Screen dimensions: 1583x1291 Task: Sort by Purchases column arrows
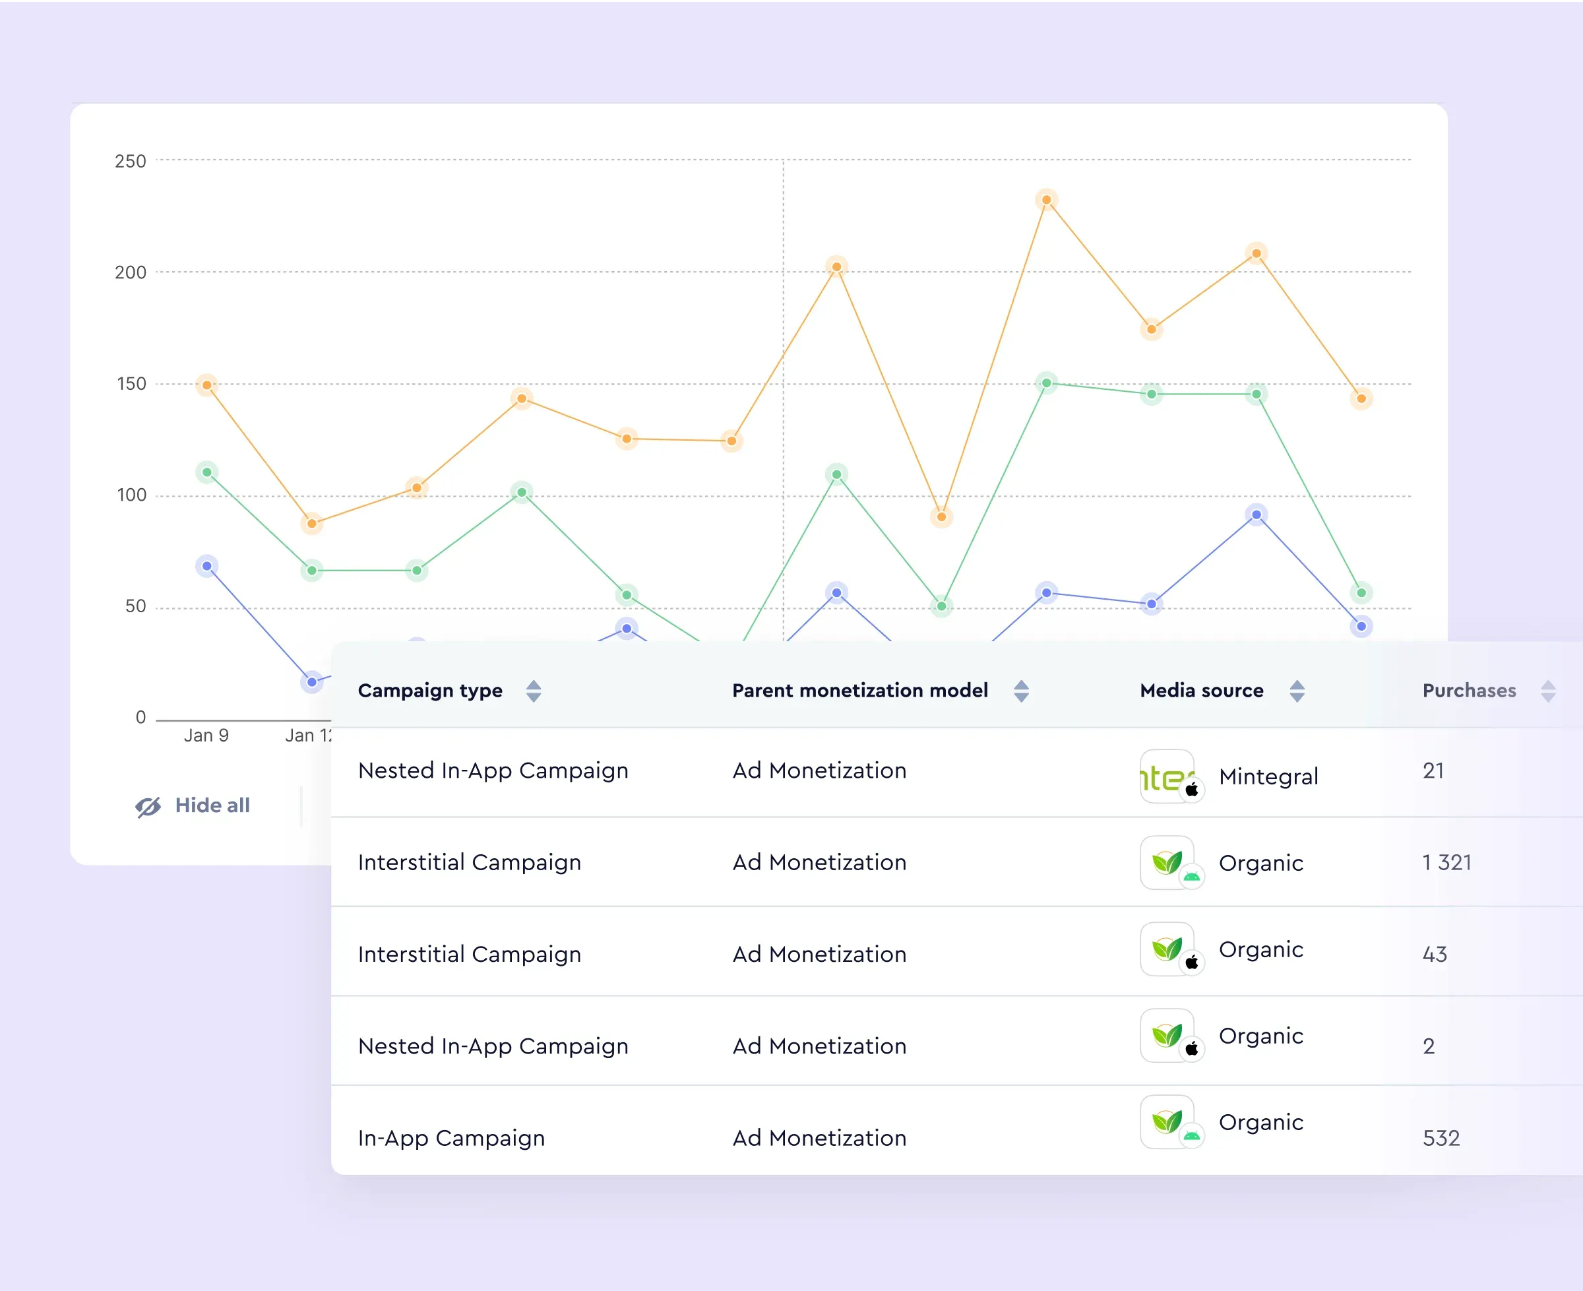click(x=1547, y=691)
